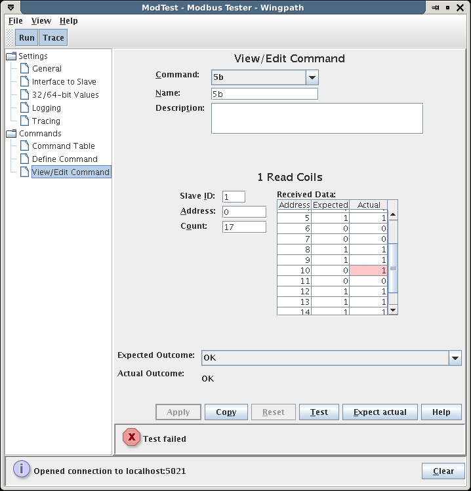Viewport: 471px width, 491px height.
Task: Click the Clear button in status bar
Action: [x=443, y=471]
